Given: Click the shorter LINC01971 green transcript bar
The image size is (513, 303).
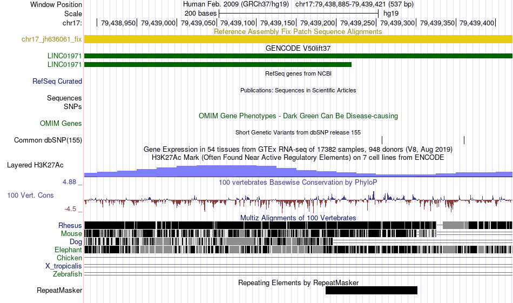Looking at the screenshot, I should (x=218, y=64).
